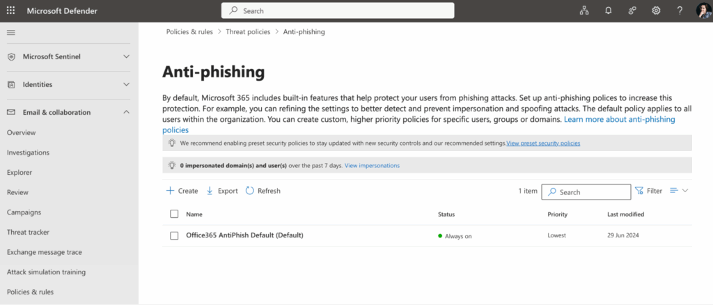This screenshot has height=305, width=713.
Task: Open Learn more about anti-phishing policies link
Action: [619, 120]
